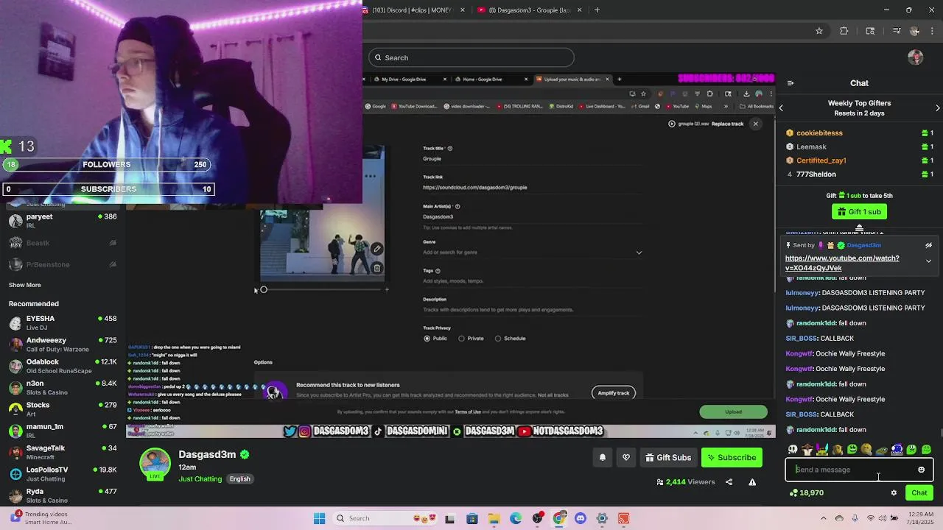Open Windows Start menu
This screenshot has height=530, width=943.
coord(319,518)
